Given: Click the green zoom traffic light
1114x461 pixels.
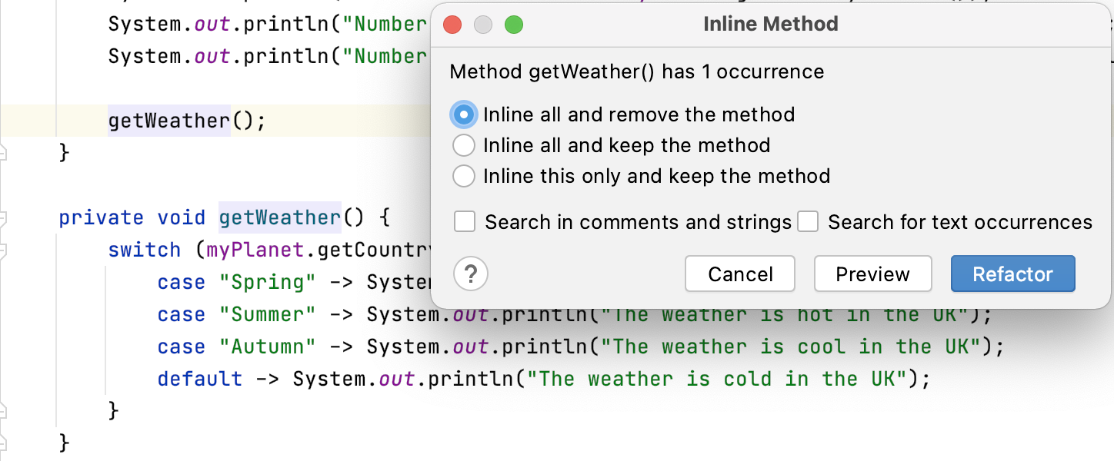Looking at the screenshot, I should (x=514, y=25).
